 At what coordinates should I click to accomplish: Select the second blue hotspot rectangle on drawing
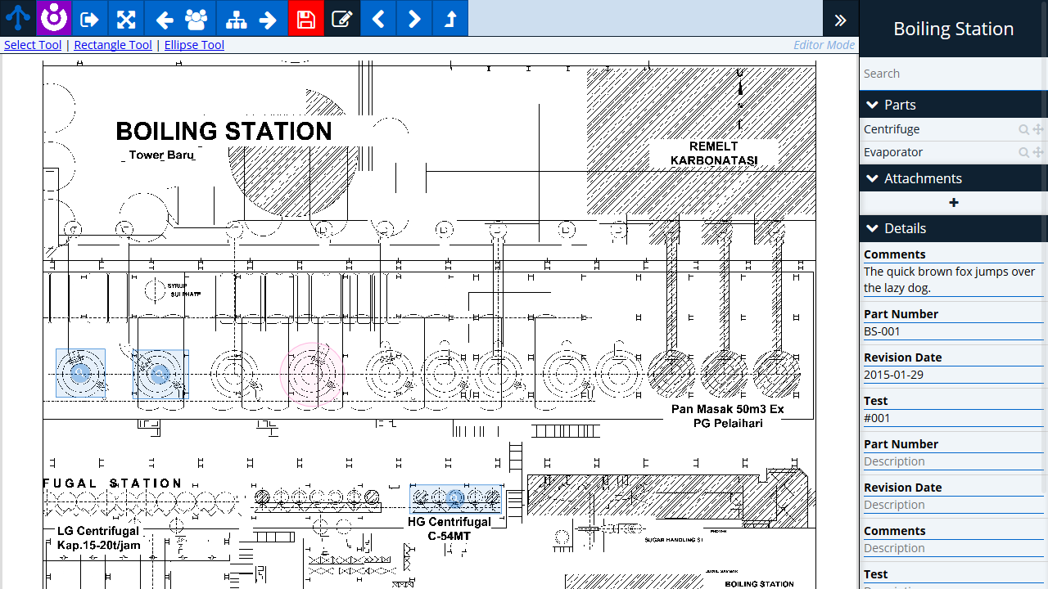pyautogui.click(x=160, y=374)
